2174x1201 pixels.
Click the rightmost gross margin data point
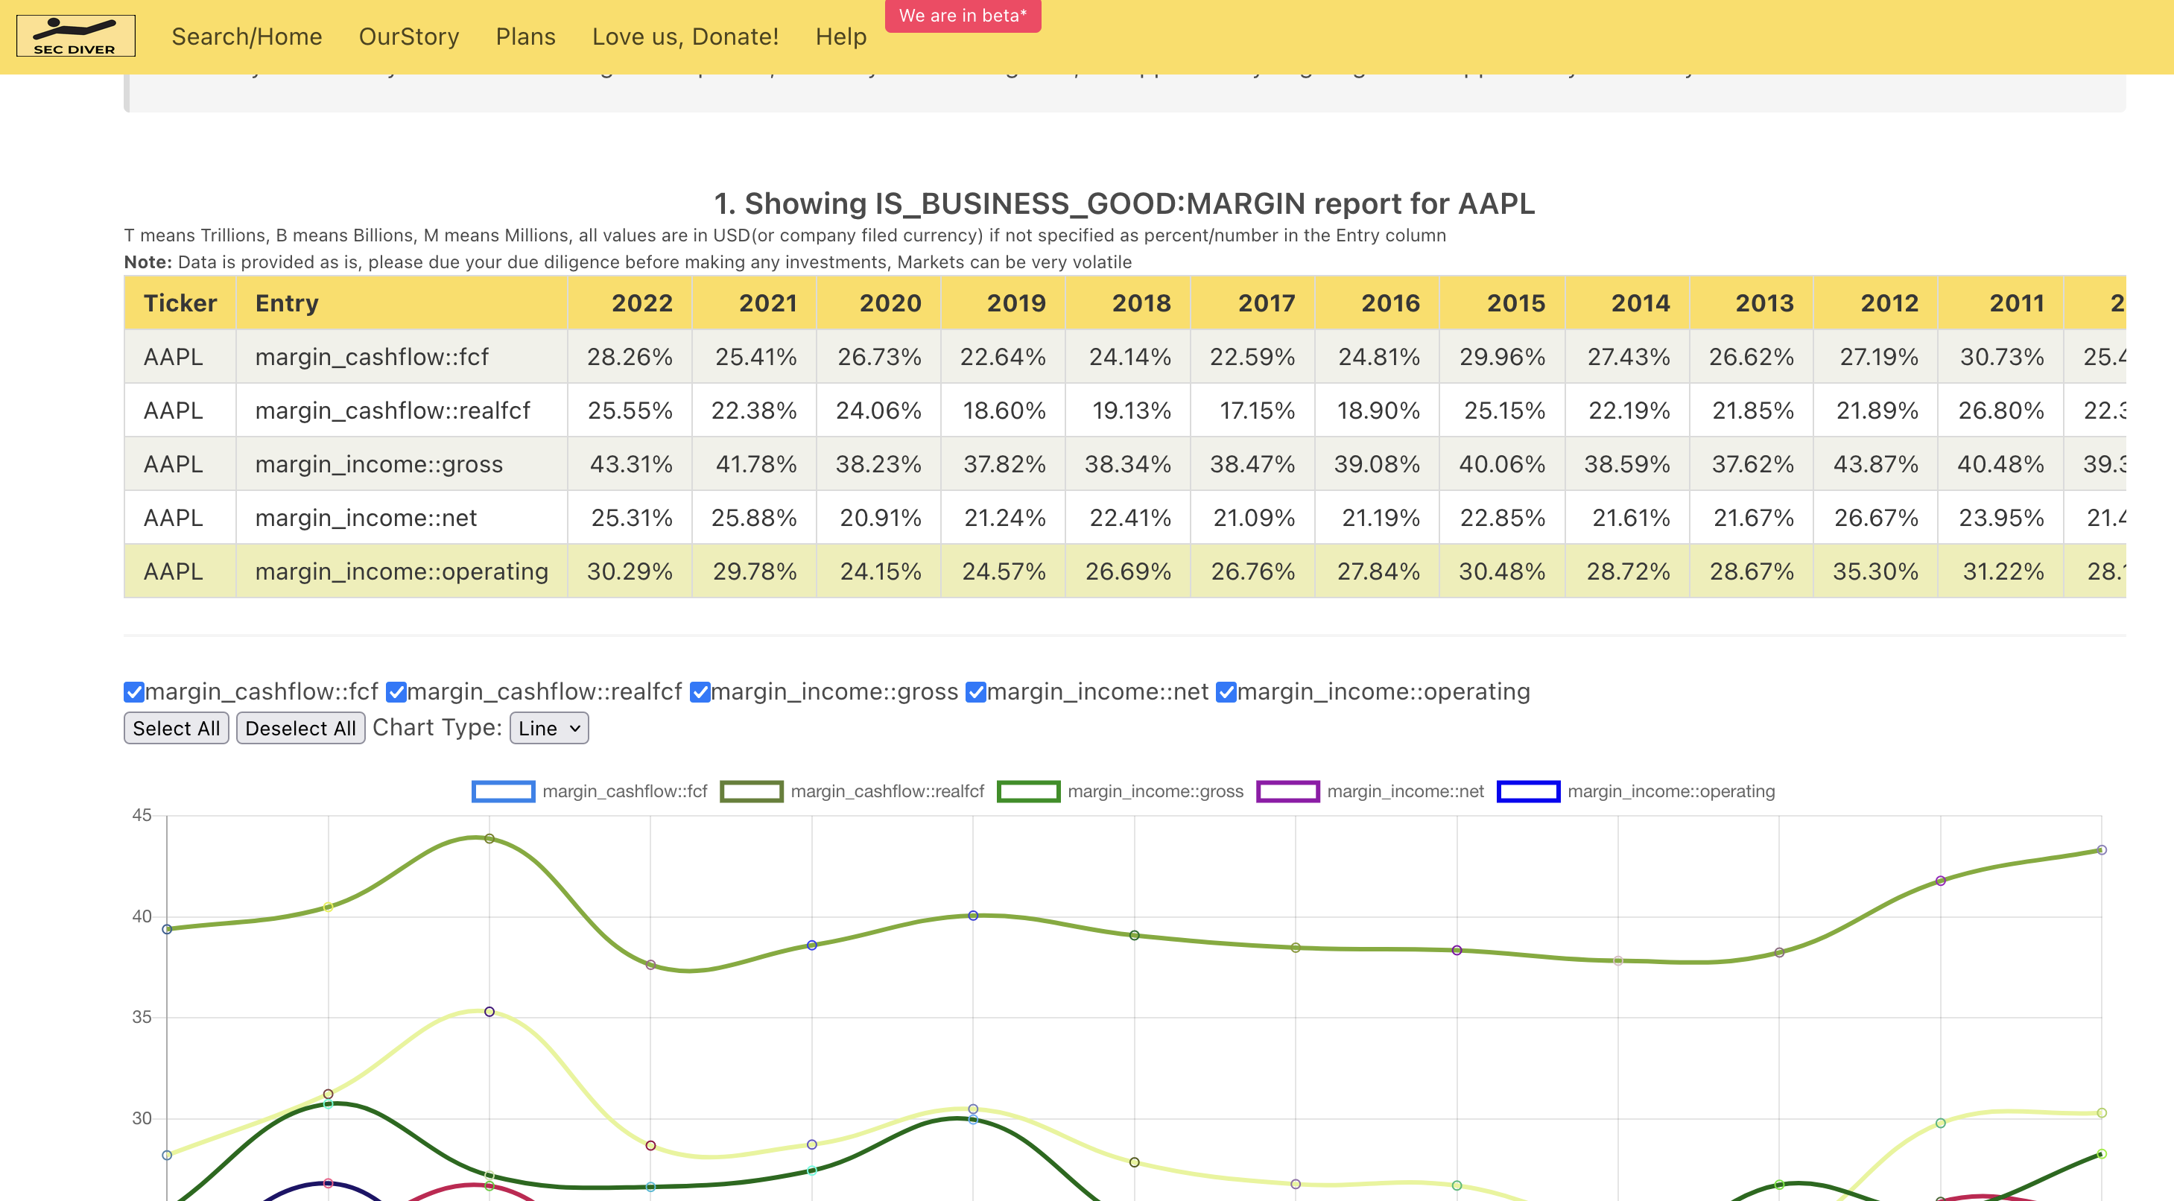[x=2102, y=850]
